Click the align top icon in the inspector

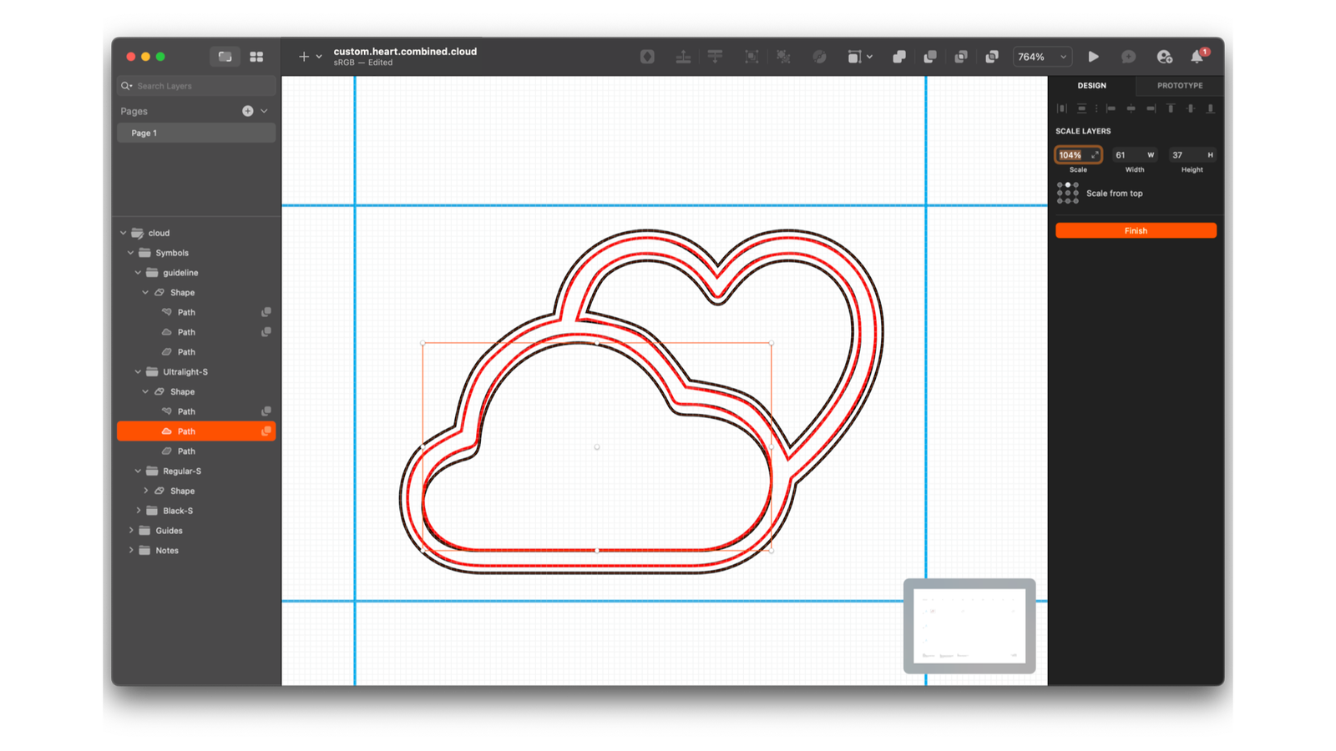pos(1171,108)
